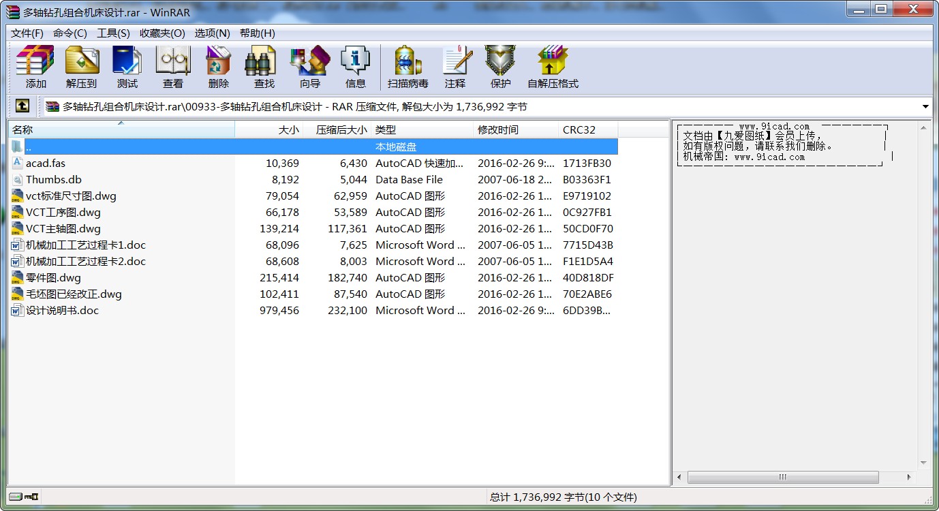Expand the archive path dropdown arrow
This screenshot has height=511, width=939.
point(925,106)
